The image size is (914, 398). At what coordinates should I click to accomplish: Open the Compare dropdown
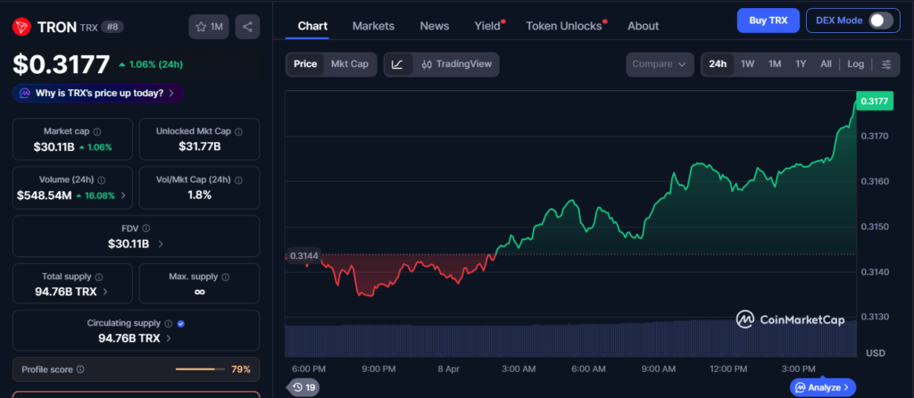[660, 64]
